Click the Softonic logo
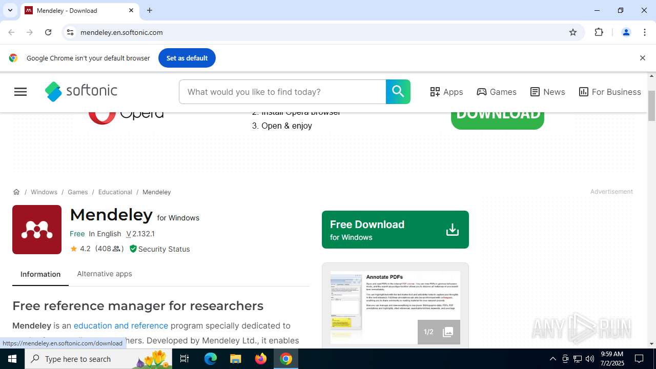This screenshot has height=369, width=656. [x=81, y=92]
